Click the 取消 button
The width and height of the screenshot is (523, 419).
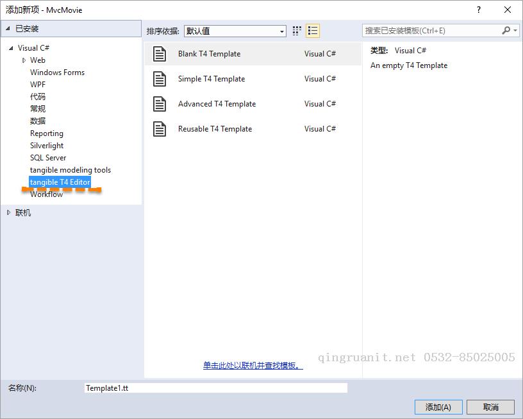pyautogui.click(x=491, y=407)
